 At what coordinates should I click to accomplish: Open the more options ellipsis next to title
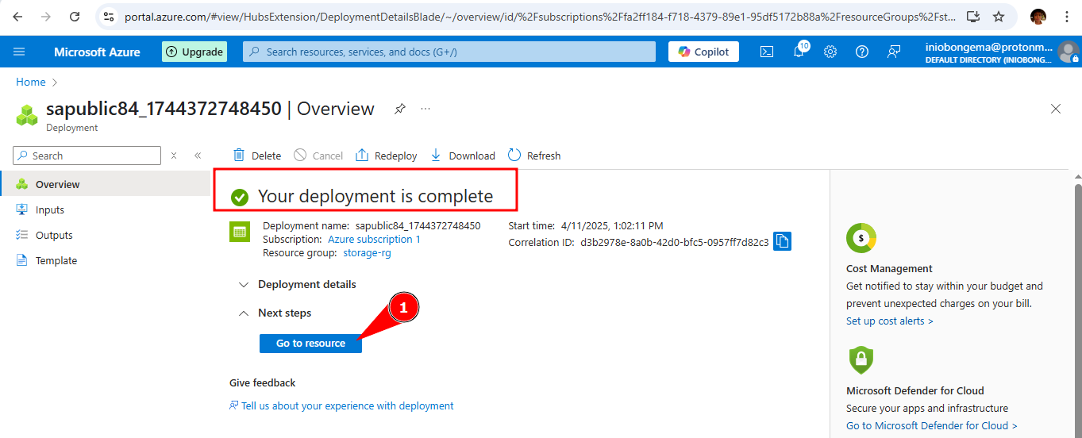coord(425,109)
